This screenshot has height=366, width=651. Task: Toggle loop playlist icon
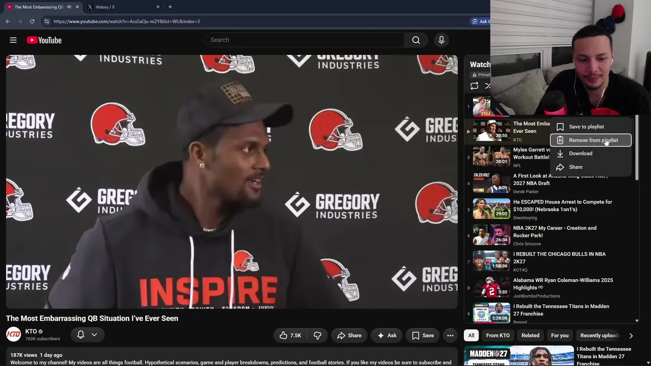point(474,86)
